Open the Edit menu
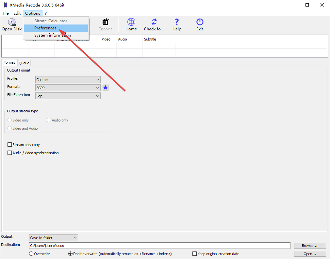 pyautogui.click(x=17, y=13)
